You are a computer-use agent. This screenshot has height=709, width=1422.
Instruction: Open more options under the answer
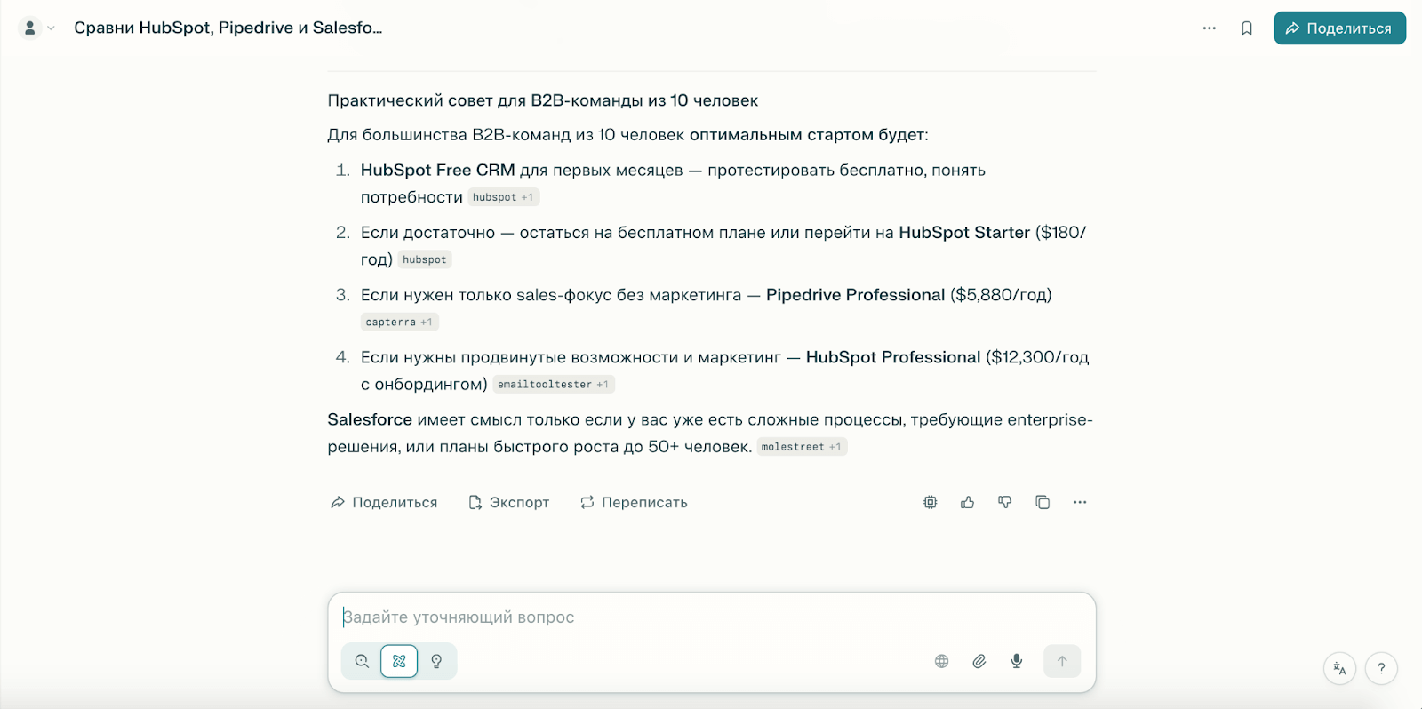pos(1080,503)
